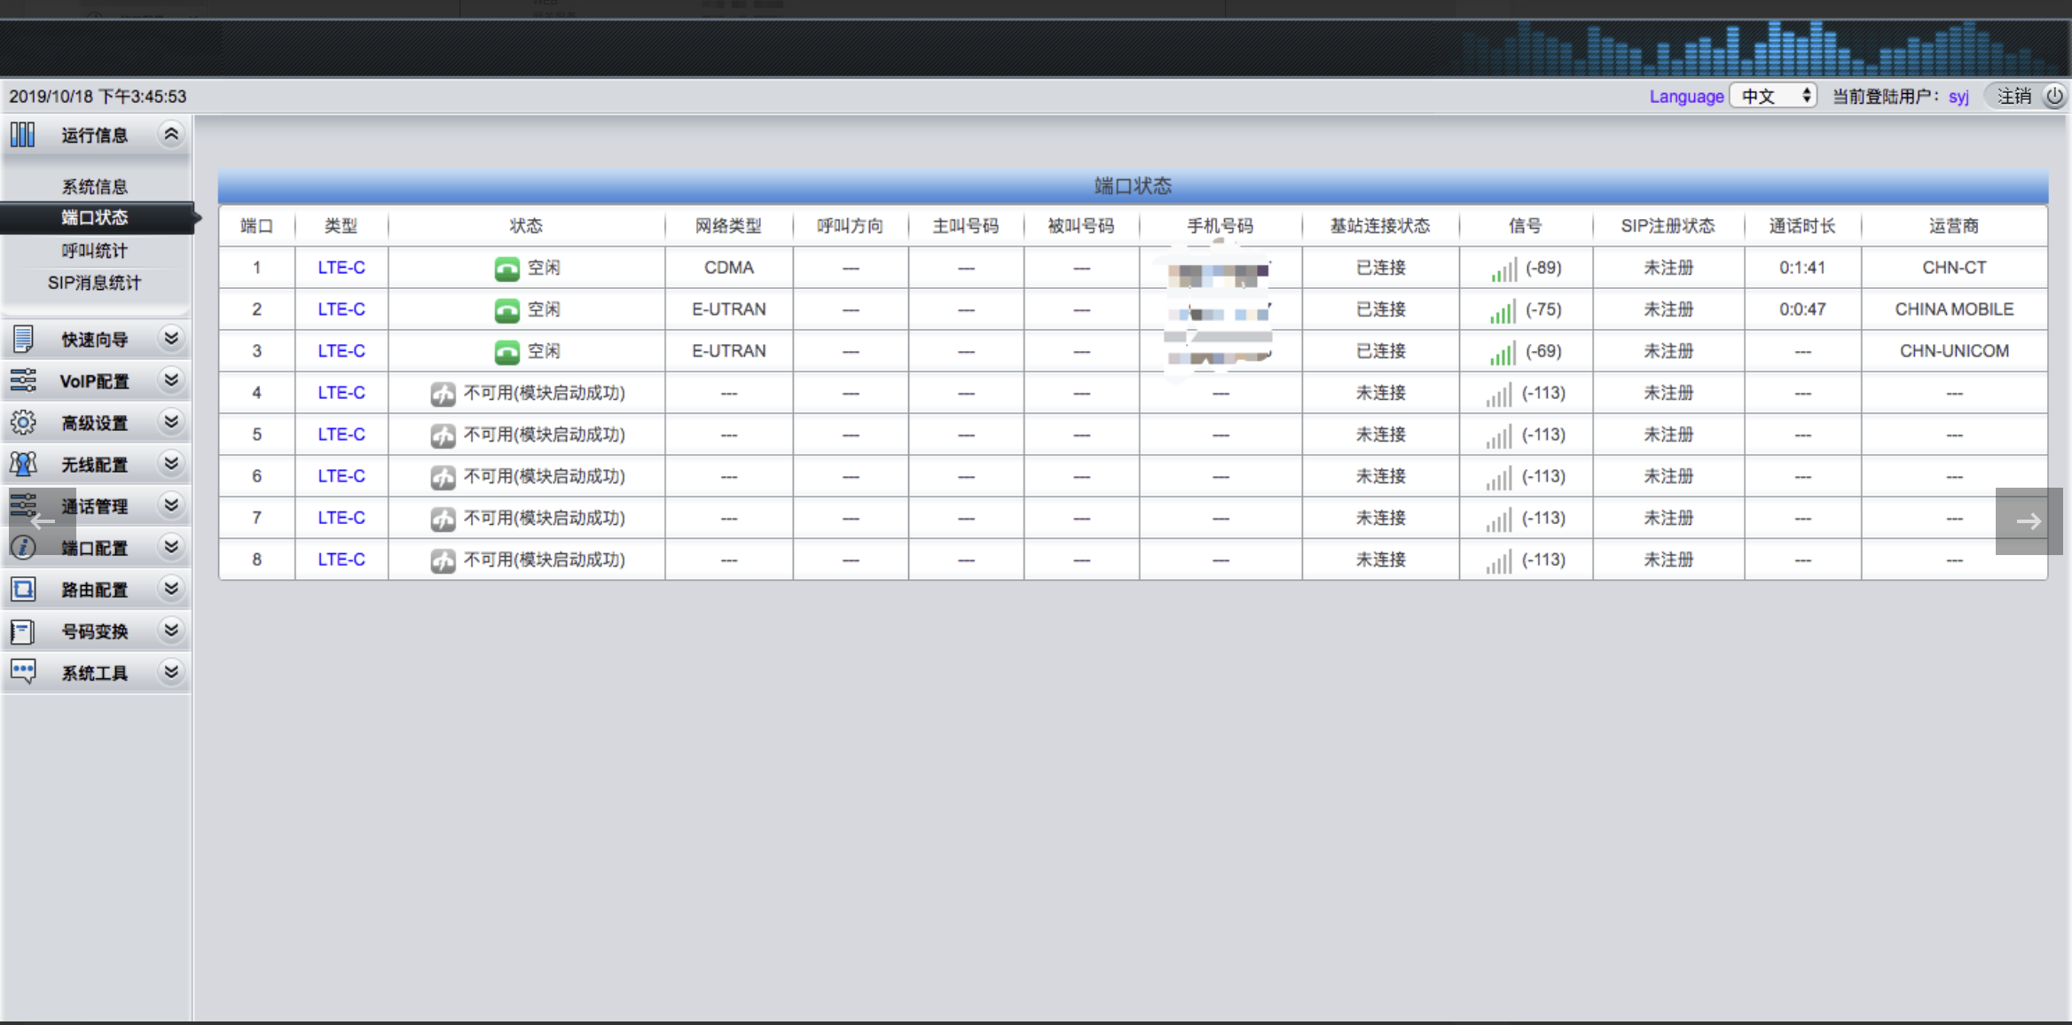Viewport: 2072px width, 1025px height.
Task: Open the 运行信息 menu label
Action: (x=95, y=135)
